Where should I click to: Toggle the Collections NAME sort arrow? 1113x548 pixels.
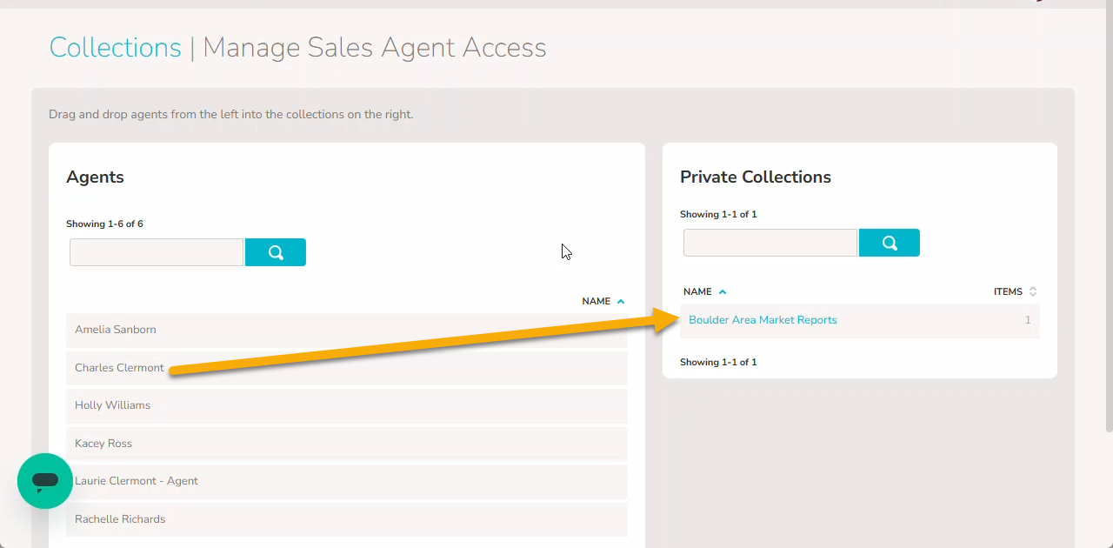click(723, 292)
